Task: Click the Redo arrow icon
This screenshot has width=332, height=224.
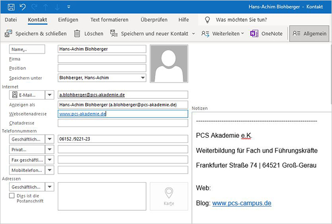Action: [34, 7]
